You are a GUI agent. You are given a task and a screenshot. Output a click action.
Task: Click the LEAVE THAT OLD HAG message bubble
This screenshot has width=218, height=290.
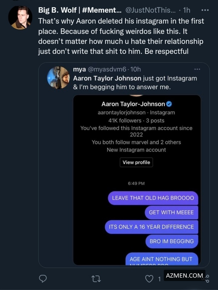(x=153, y=198)
